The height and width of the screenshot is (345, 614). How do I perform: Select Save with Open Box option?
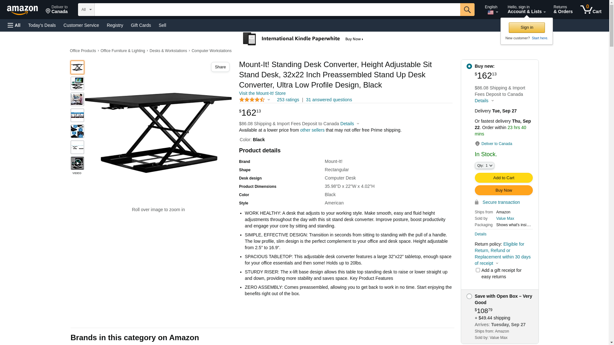[469, 296]
